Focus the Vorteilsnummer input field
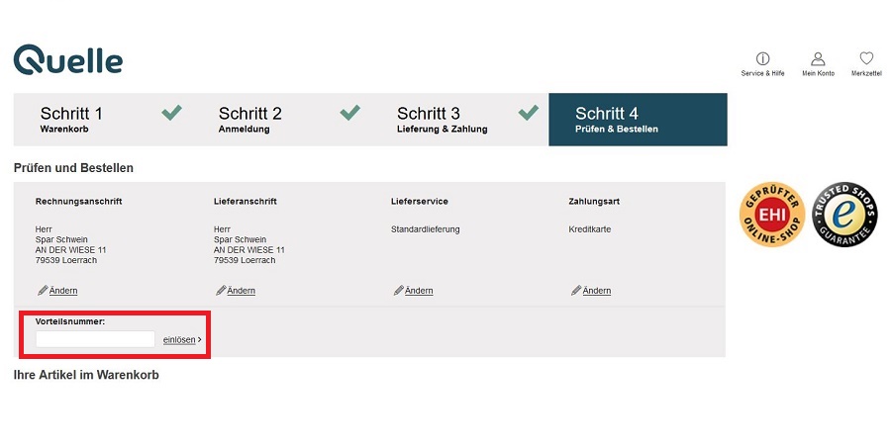The image size is (891, 448). pyautogui.click(x=95, y=339)
